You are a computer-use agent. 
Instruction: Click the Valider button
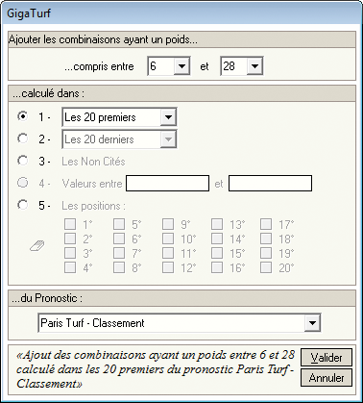pyautogui.click(x=327, y=358)
